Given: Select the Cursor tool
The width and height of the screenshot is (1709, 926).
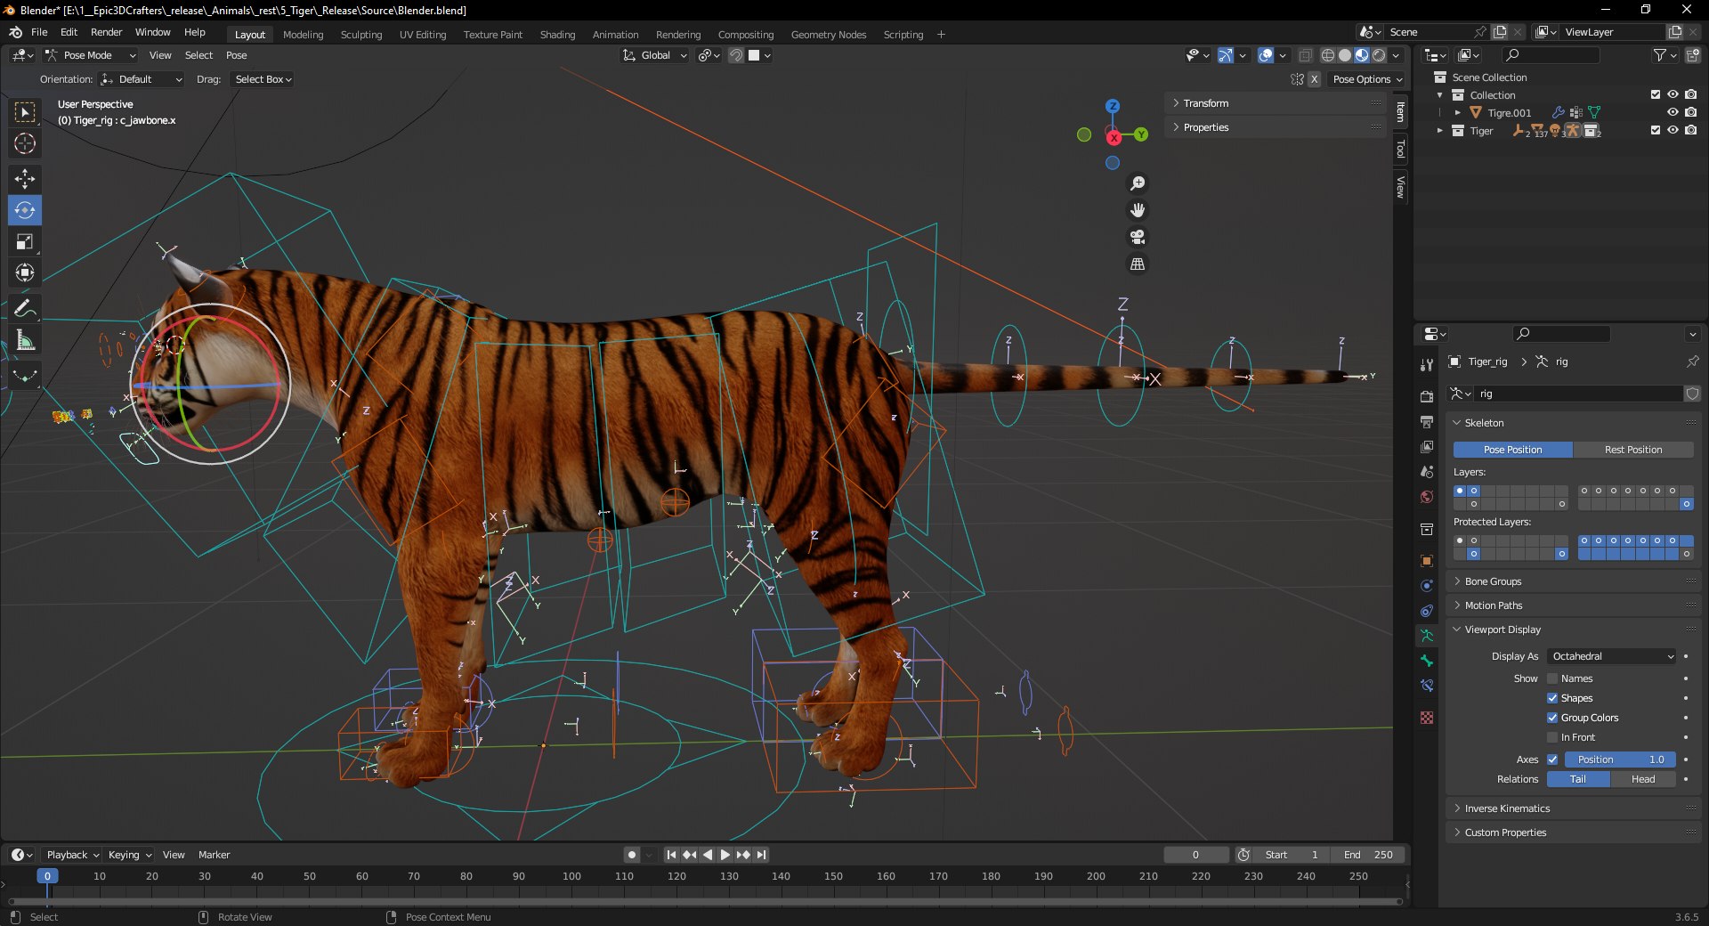Looking at the screenshot, I should [x=25, y=142].
